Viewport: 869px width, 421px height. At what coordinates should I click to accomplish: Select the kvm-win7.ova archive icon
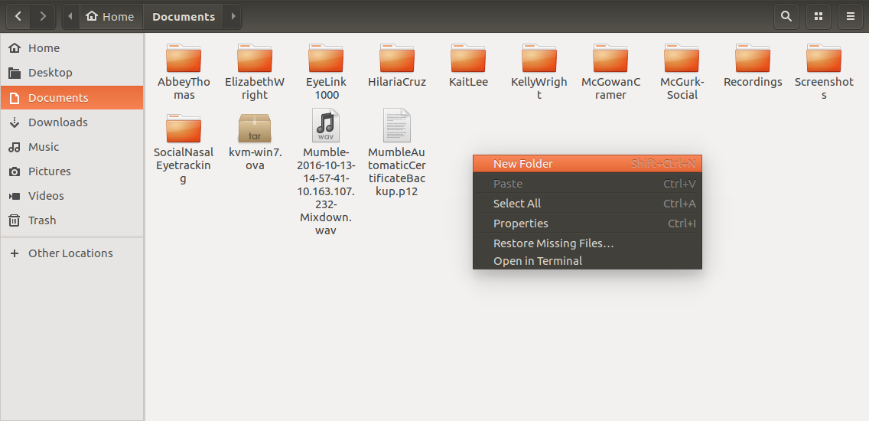point(255,128)
